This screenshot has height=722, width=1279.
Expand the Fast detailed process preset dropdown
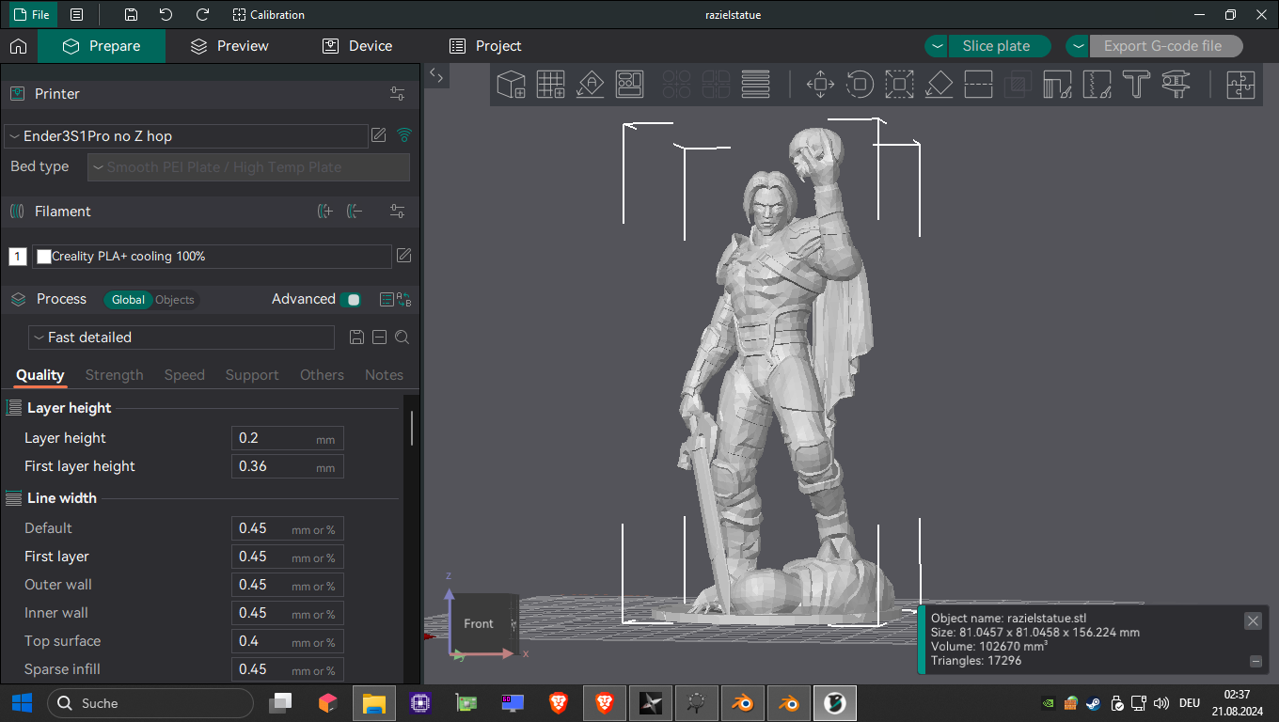point(182,337)
